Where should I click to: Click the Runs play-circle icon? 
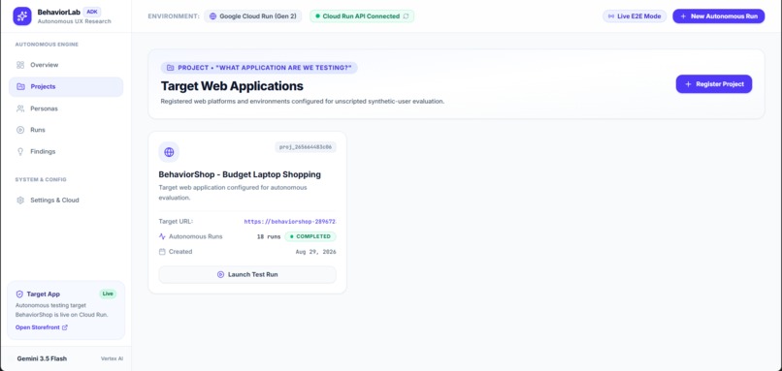pyautogui.click(x=20, y=130)
